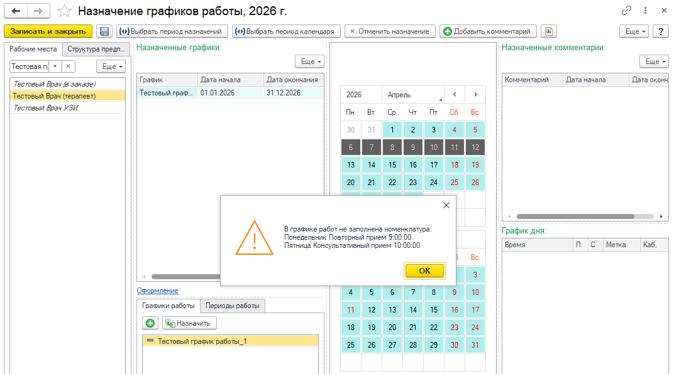Switch to Периоды работы tab
This screenshot has width=674, height=374.
coord(233,306)
